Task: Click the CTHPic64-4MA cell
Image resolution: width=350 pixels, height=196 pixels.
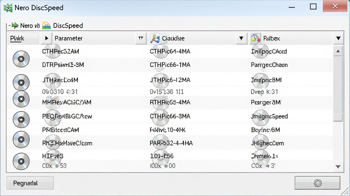Action: click(170, 52)
